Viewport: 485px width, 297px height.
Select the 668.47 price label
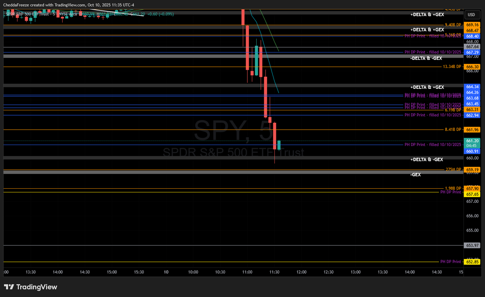(x=472, y=30)
